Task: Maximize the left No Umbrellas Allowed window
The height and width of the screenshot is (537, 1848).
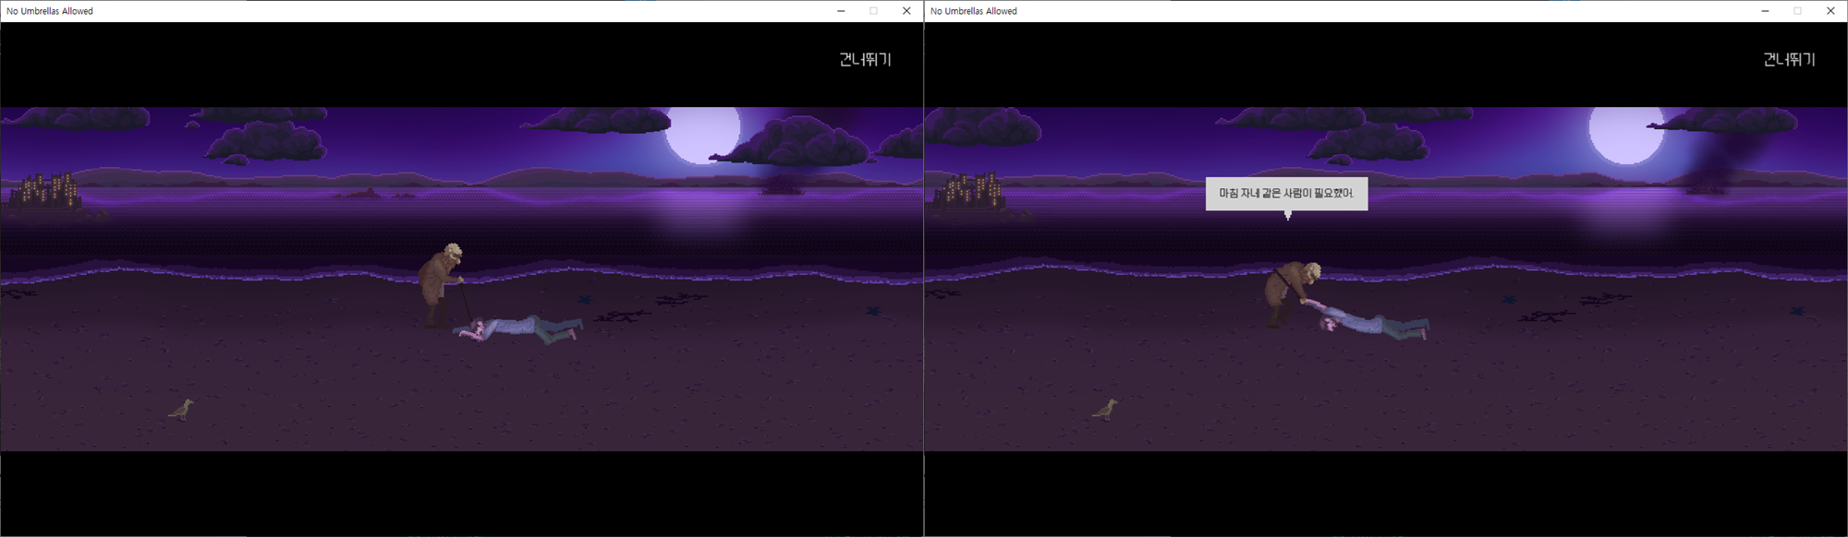Action: pyautogui.click(x=873, y=11)
